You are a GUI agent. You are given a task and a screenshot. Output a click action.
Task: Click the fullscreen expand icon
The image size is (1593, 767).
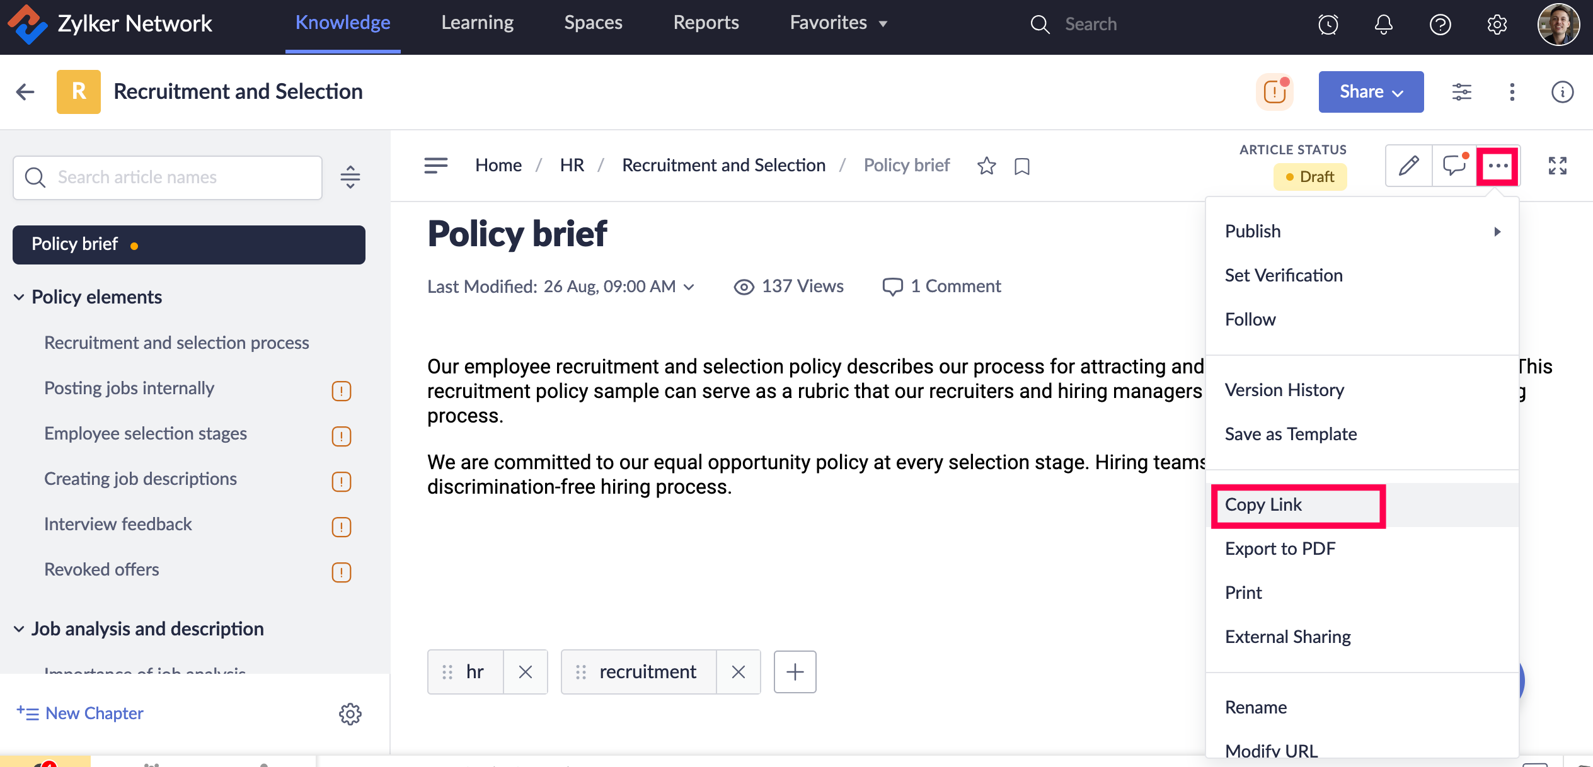(1557, 166)
